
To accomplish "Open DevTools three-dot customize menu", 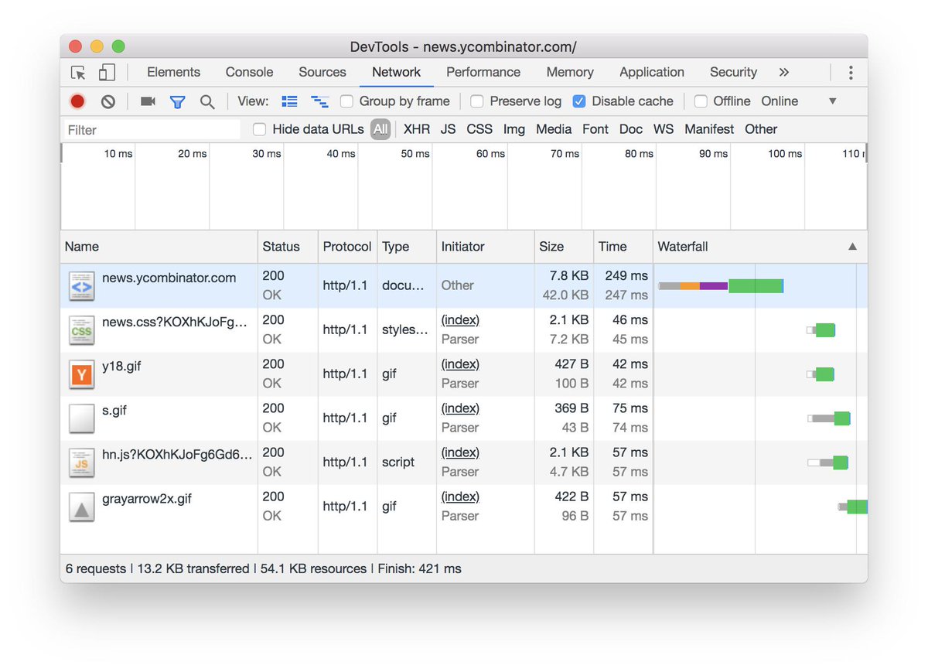I will click(x=851, y=73).
